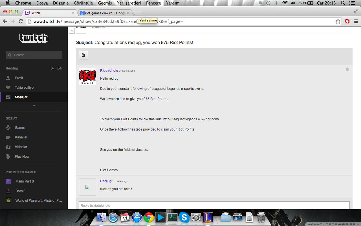The height and width of the screenshot is (226, 361).
Task: Click the red Adblock extension icon
Action: tap(347, 21)
